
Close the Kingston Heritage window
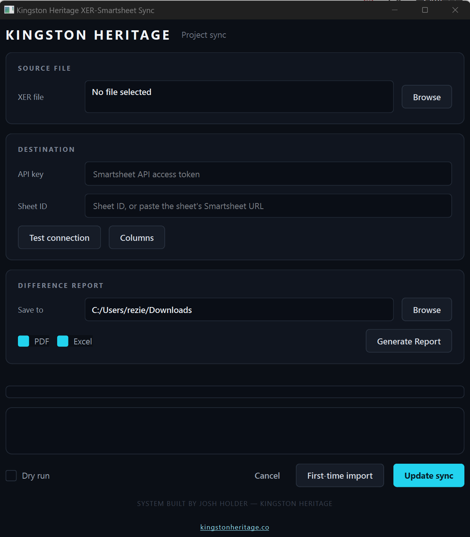pos(455,10)
